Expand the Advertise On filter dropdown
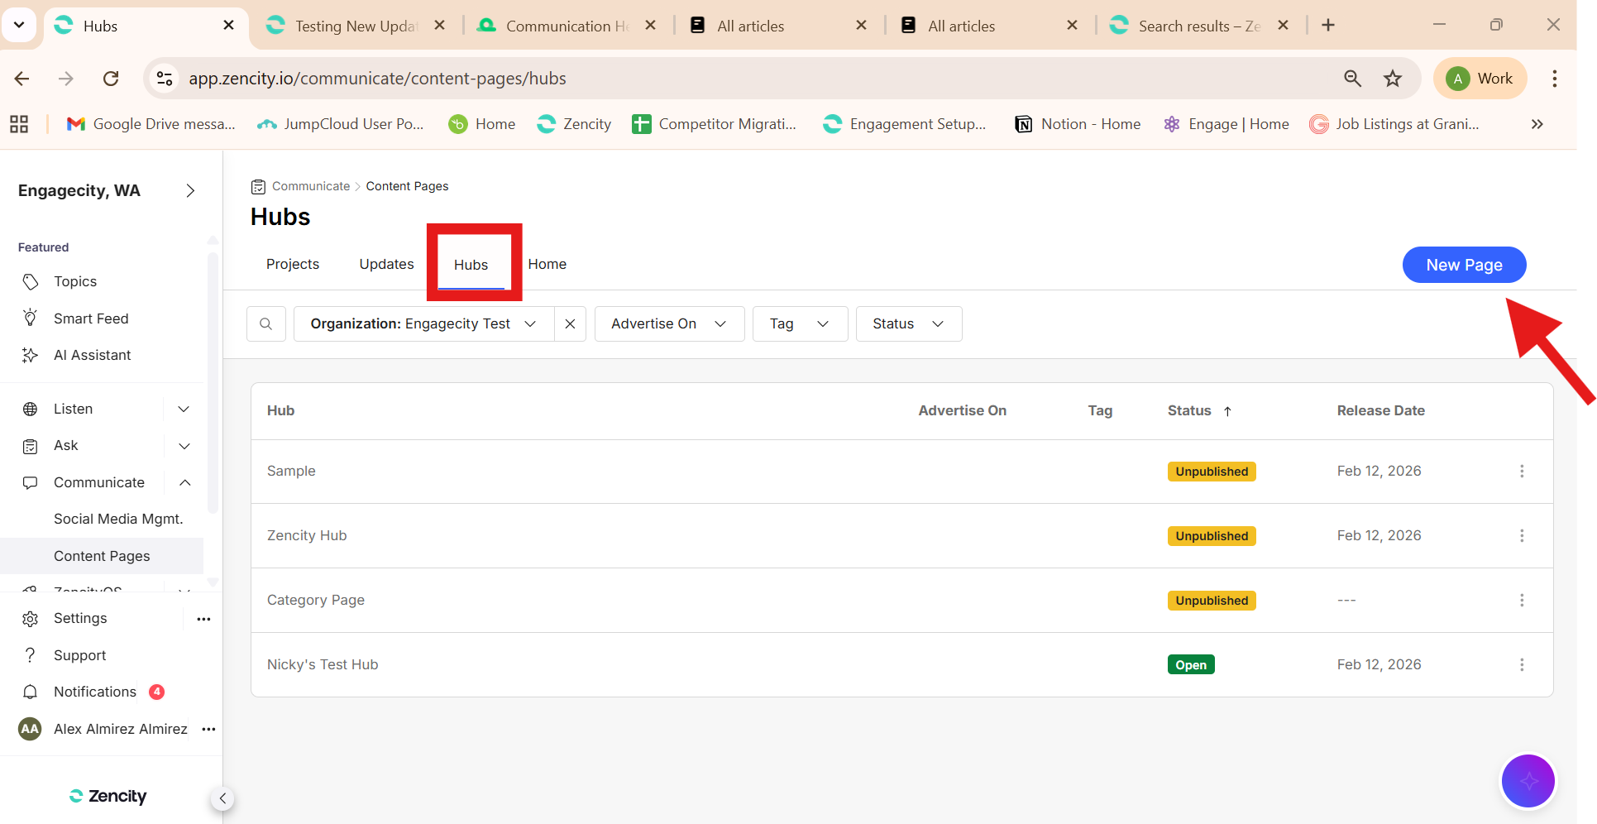Image resolution: width=1597 pixels, height=824 pixels. (x=668, y=323)
